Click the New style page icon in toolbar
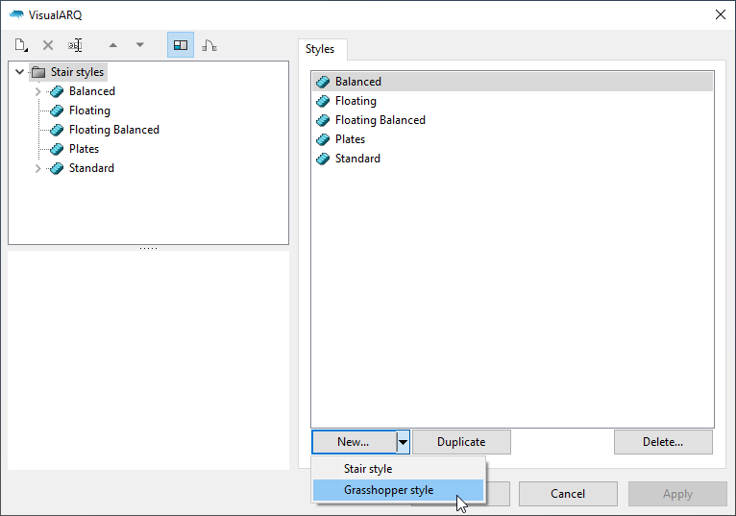Viewport: 736px width, 516px height. 21,45
